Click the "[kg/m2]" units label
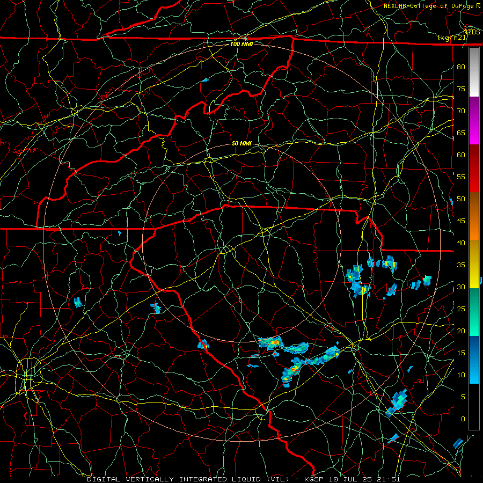The image size is (483, 483). (x=451, y=38)
